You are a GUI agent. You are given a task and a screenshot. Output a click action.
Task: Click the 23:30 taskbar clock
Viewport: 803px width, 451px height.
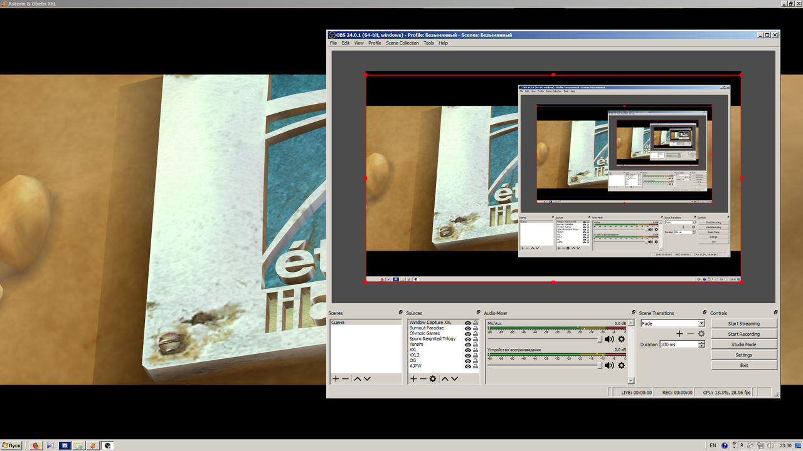pyautogui.click(x=785, y=445)
